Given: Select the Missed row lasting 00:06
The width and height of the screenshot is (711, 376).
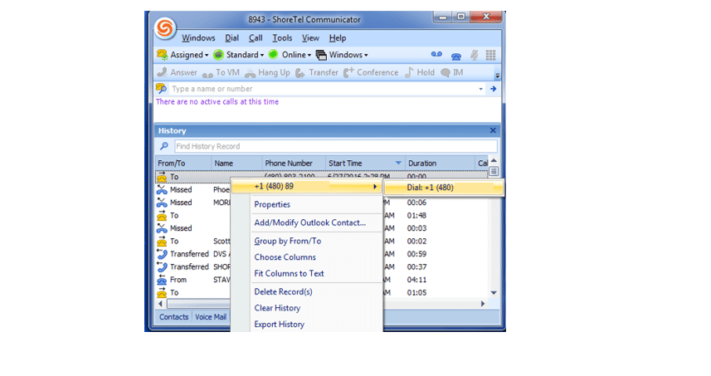Looking at the screenshot, I should tap(322, 203).
